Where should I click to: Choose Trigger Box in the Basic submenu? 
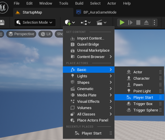pos(139,104)
